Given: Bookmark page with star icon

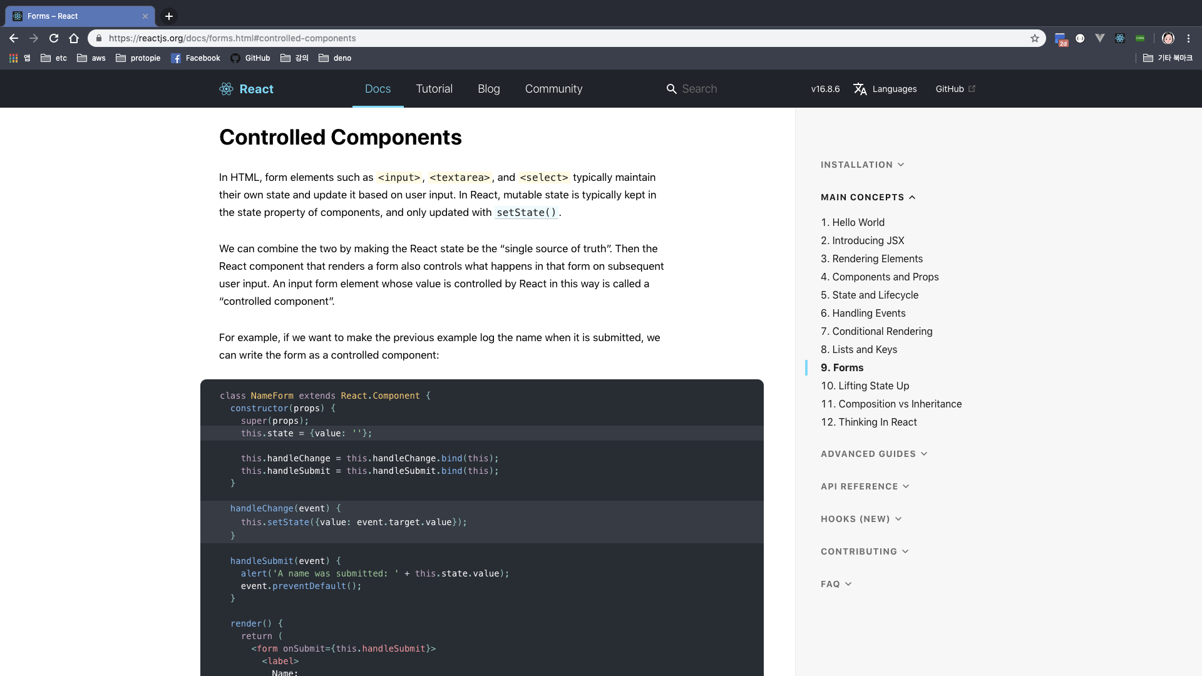Looking at the screenshot, I should pyautogui.click(x=1035, y=38).
